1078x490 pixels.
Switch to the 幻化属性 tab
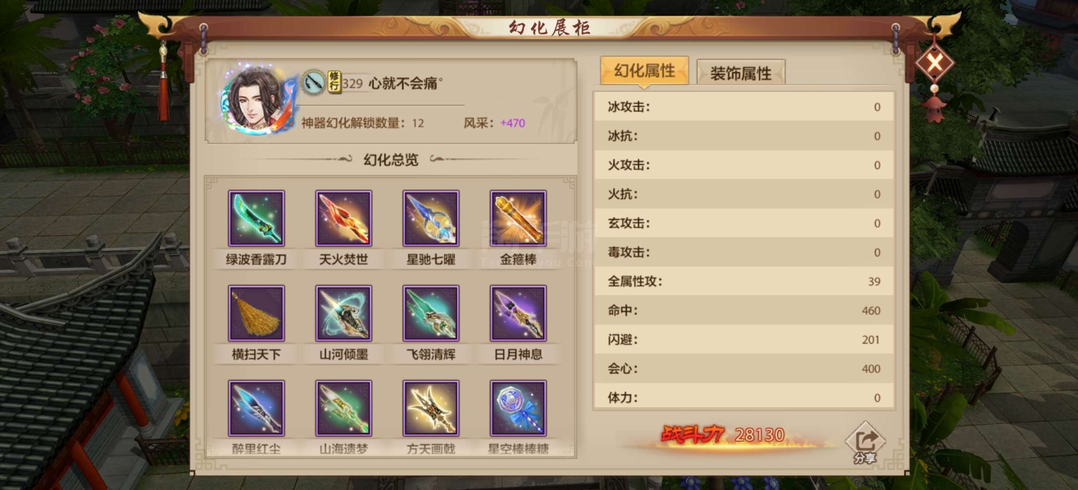644,71
